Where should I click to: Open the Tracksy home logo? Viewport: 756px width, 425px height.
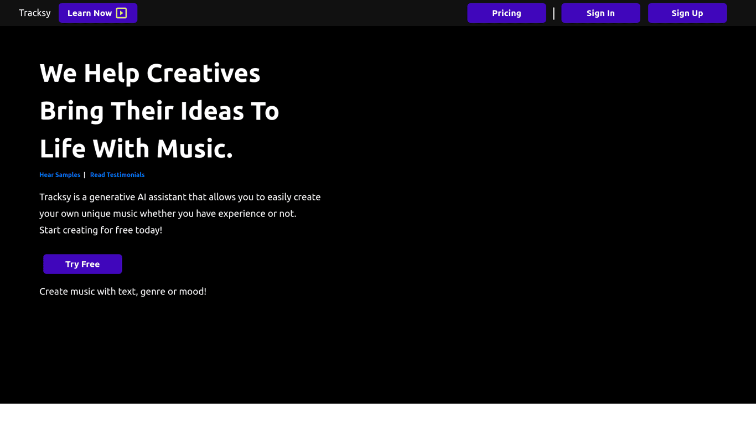[x=35, y=13]
